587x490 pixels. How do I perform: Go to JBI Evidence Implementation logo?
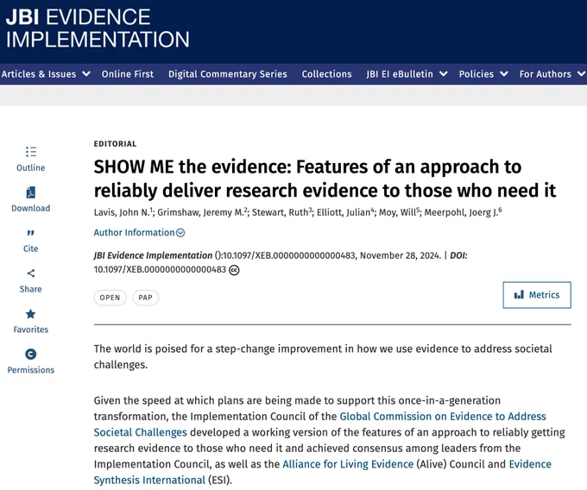click(x=98, y=28)
